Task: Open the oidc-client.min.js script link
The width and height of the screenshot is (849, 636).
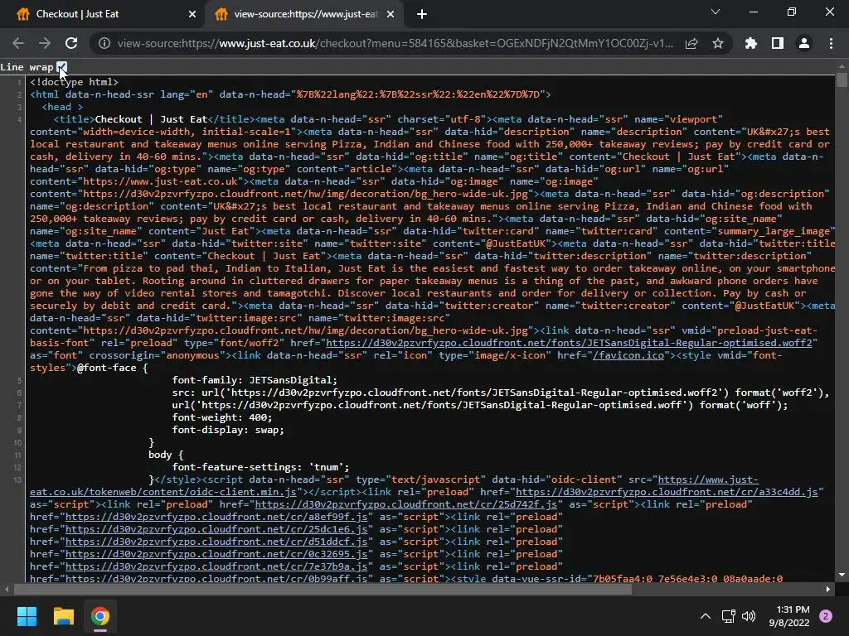Action: pos(163,492)
